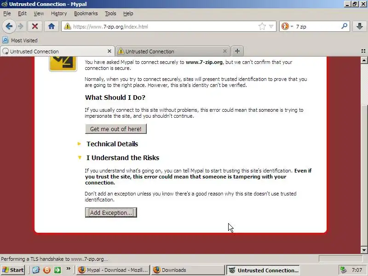Click the 7:07 clock in system tray
Image resolution: width=368 pixels, height=276 pixels.
(x=357, y=270)
